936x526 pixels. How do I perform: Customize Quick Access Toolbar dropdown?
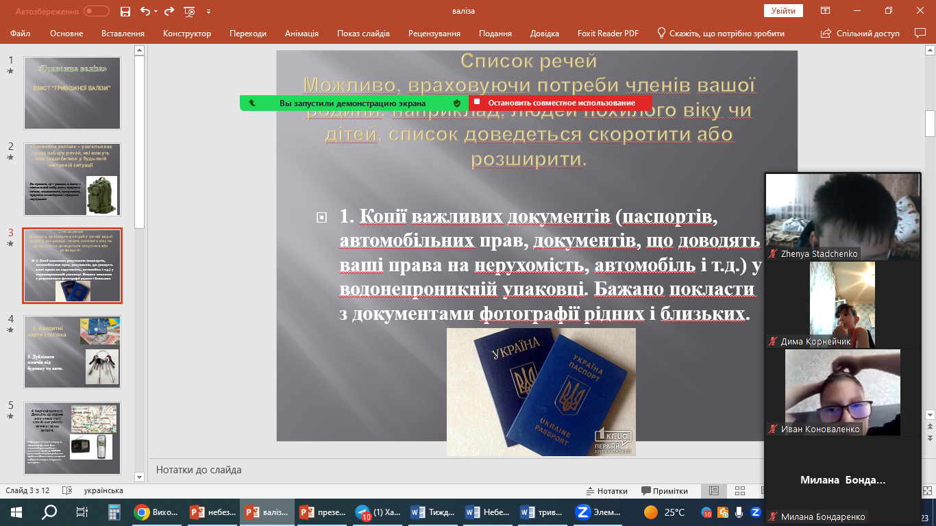(208, 12)
